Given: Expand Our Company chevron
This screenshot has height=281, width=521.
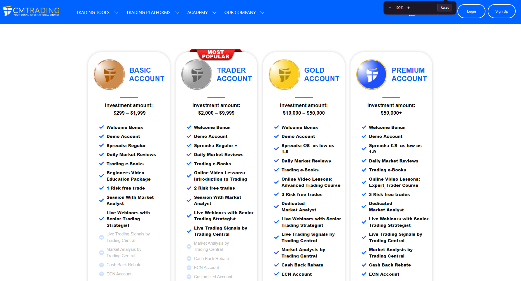Looking at the screenshot, I should pyautogui.click(x=262, y=13).
